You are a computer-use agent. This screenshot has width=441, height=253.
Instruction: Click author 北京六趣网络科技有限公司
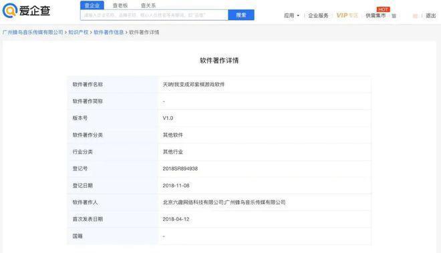(x=193, y=202)
